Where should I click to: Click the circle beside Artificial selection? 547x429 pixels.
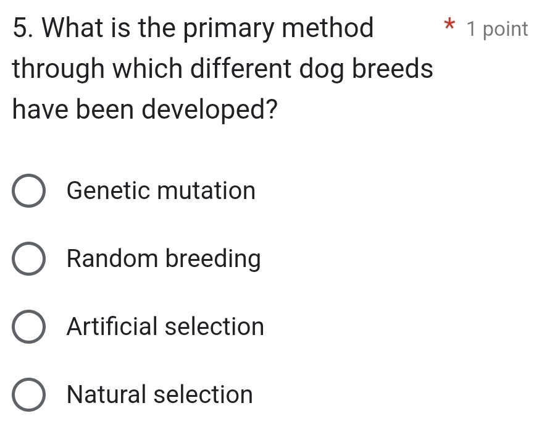point(27,328)
